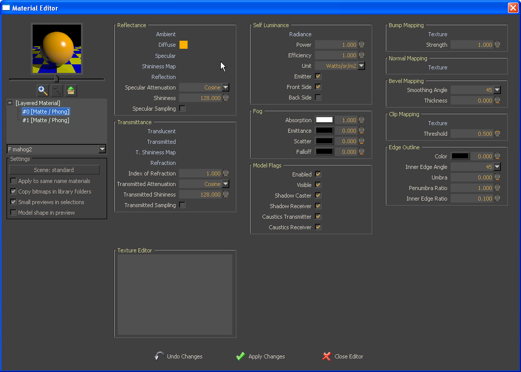Viewport: 521px width, 372px height.
Task: Select the [Layered Material] root item
Action: pos(38,103)
